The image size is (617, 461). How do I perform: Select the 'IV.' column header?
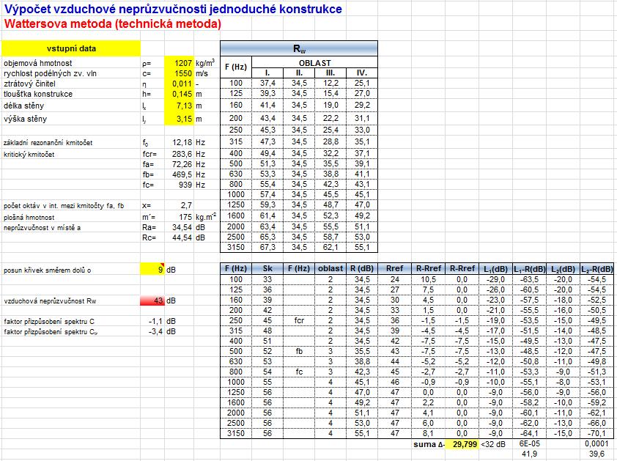tap(361, 73)
